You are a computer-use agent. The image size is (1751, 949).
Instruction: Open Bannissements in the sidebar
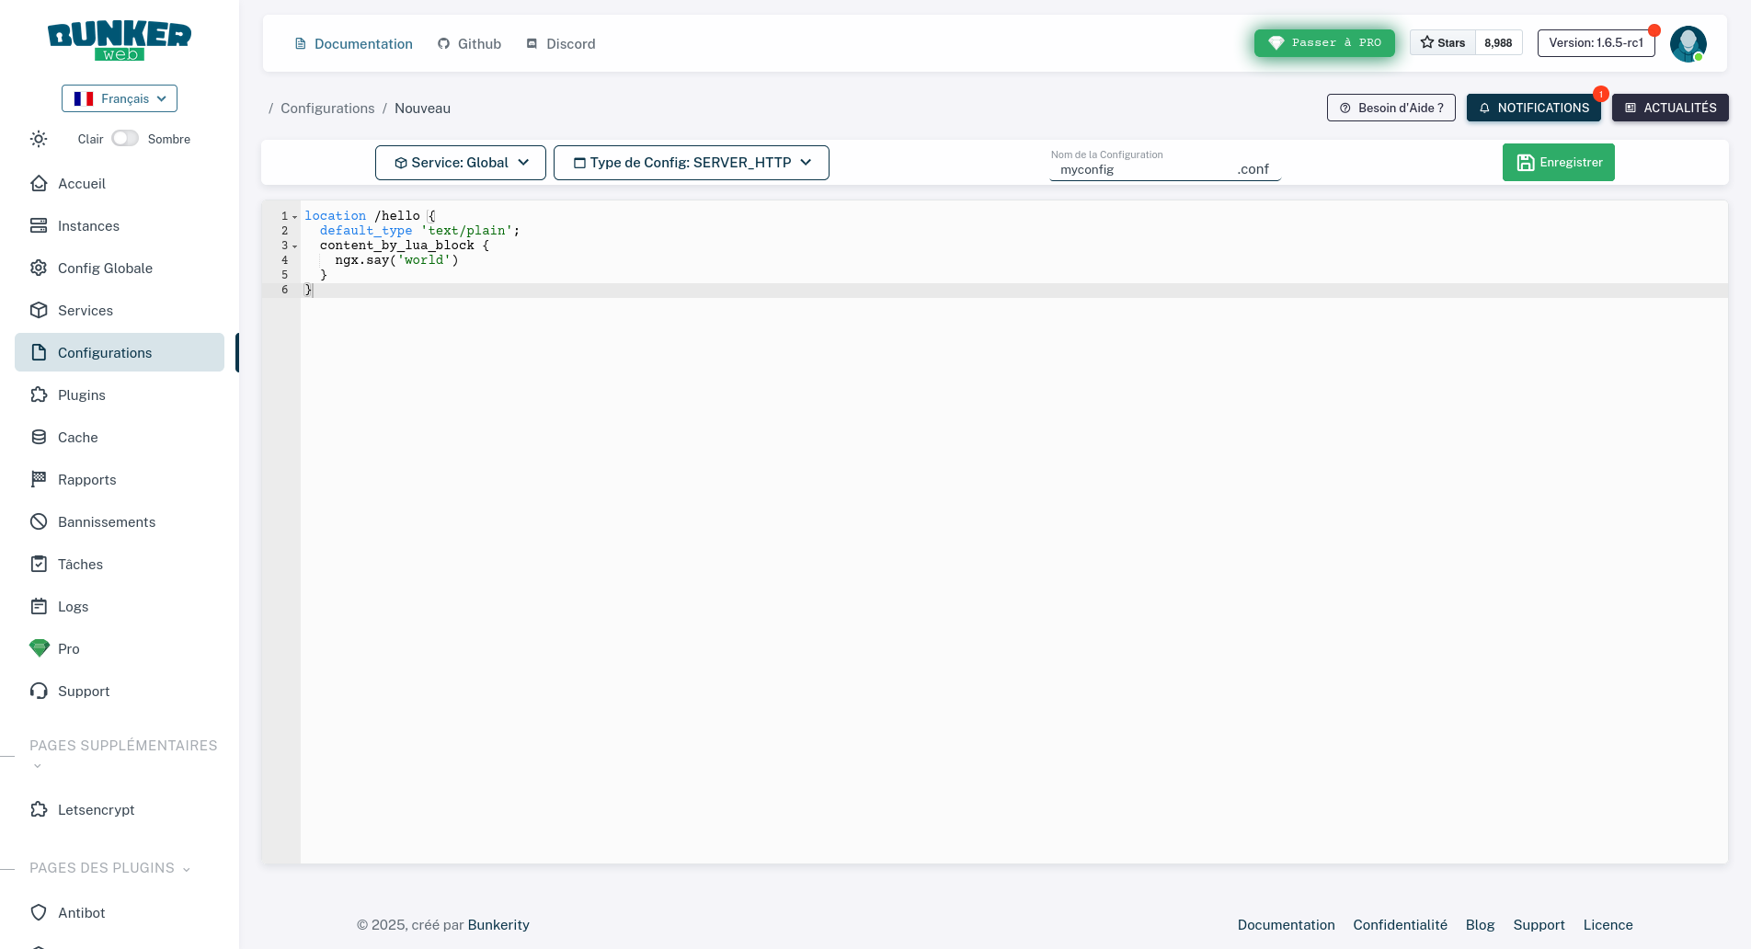pos(107,521)
